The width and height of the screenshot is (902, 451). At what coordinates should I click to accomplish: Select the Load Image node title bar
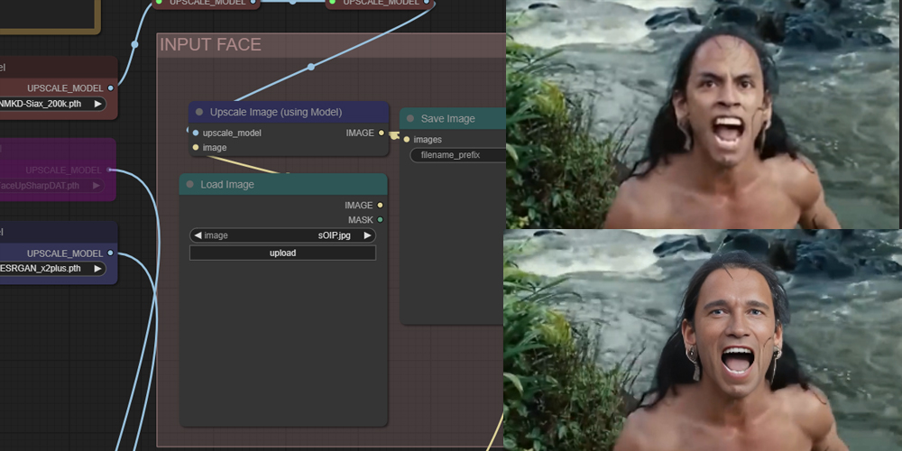pos(283,184)
